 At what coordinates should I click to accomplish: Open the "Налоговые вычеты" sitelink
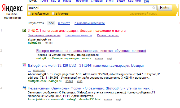(x=78, y=35)
